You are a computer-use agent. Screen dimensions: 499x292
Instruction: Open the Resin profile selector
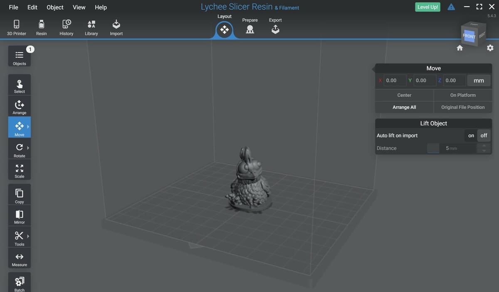pos(42,27)
